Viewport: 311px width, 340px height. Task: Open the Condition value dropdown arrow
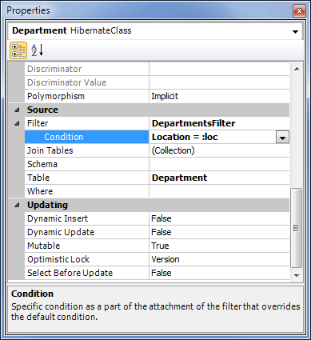point(282,138)
